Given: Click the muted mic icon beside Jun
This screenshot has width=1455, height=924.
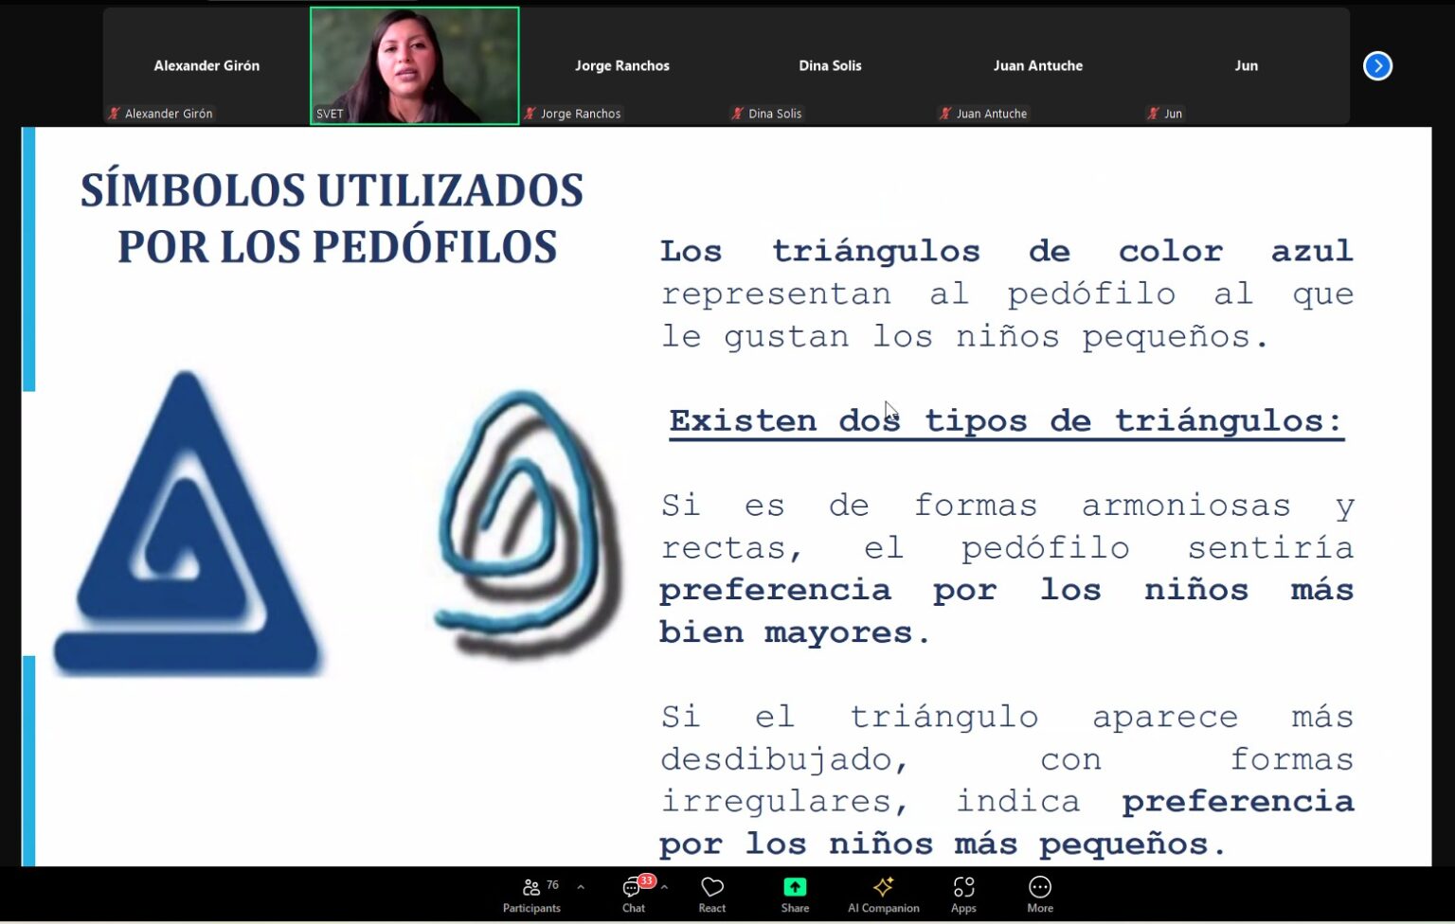Looking at the screenshot, I should [x=1153, y=114].
